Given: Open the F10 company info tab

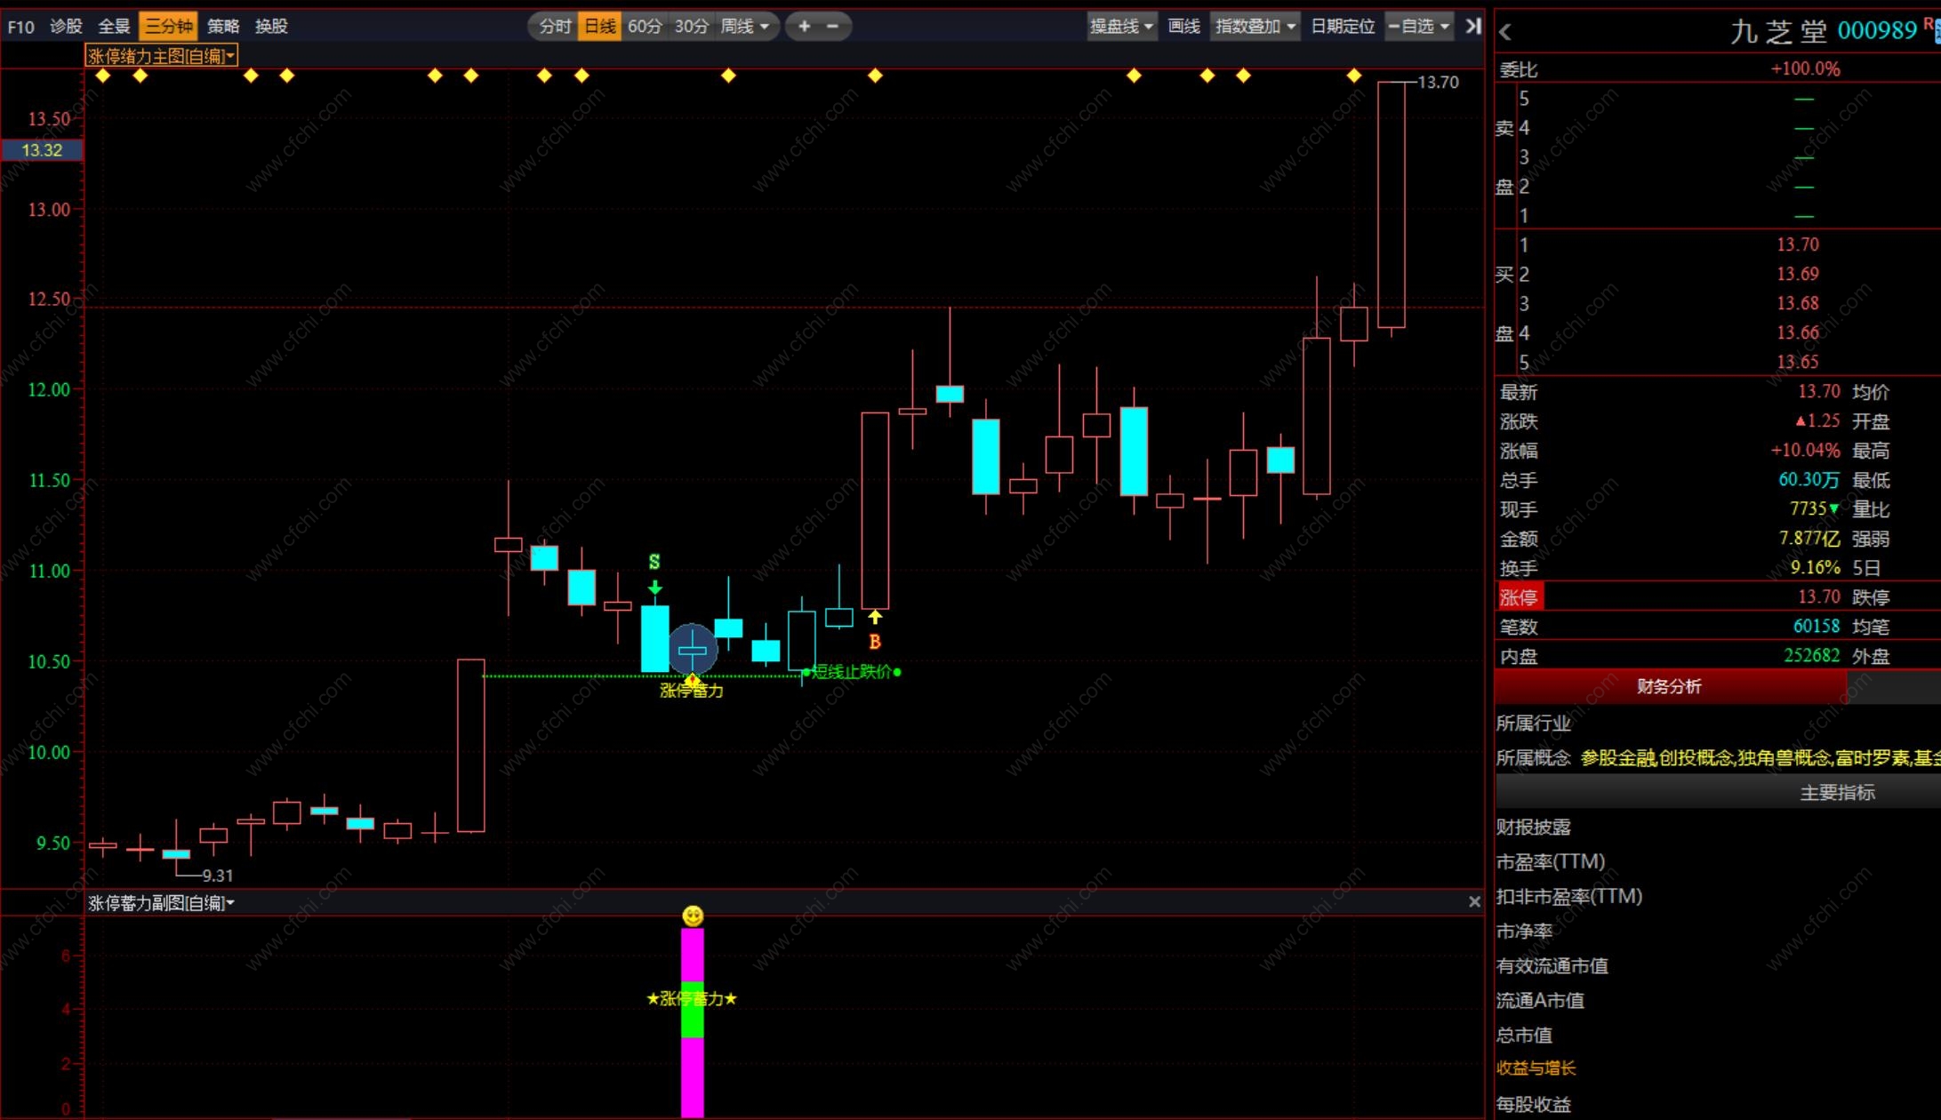Looking at the screenshot, I should point(20,26).
